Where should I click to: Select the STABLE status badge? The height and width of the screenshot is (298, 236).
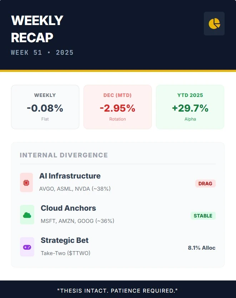[x=203, y=216]
